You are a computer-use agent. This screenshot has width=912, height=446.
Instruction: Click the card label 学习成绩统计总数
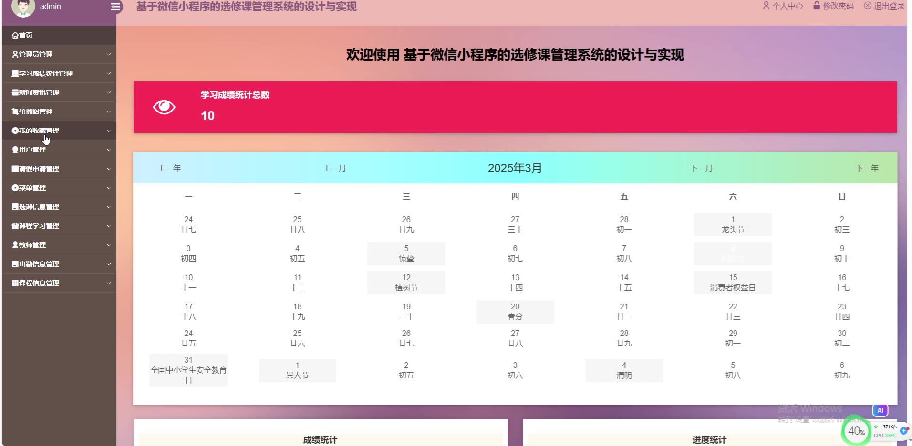(x=235, y=95)
